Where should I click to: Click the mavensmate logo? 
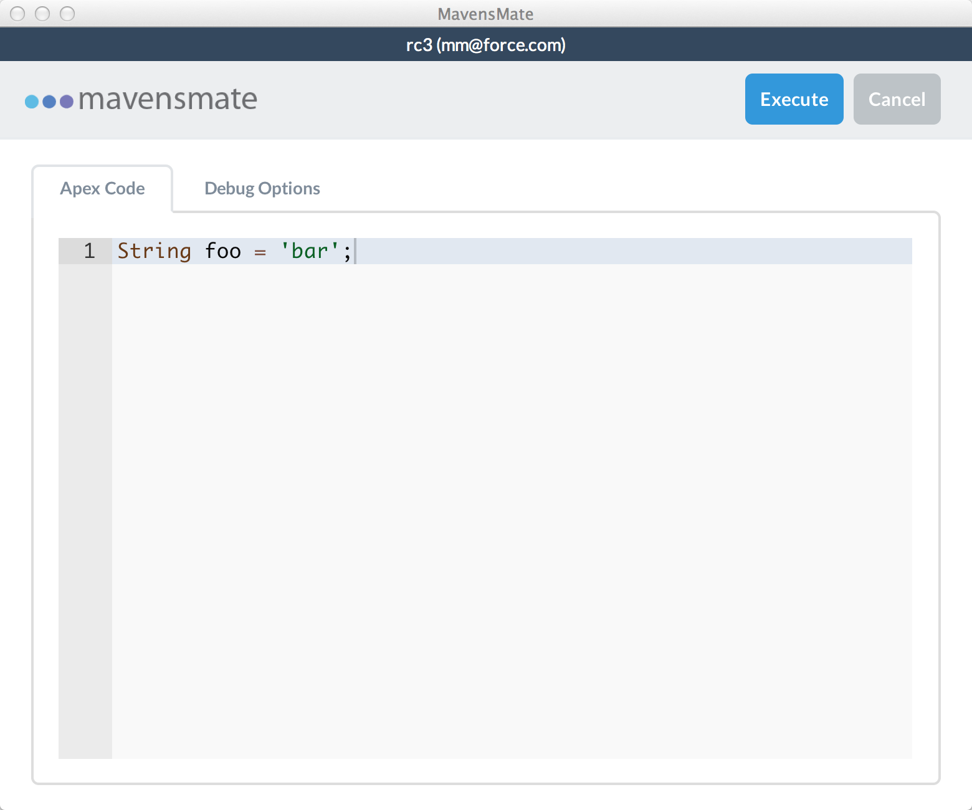141,99
